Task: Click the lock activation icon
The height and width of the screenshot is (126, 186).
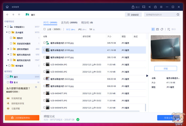Action: [133, 7]
